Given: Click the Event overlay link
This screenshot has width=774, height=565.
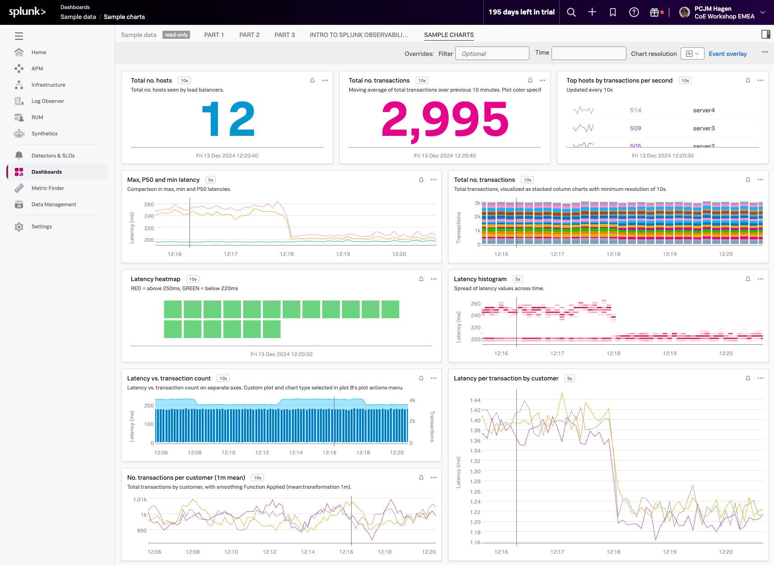Looking at the screenshot, I should click(728, 54).
